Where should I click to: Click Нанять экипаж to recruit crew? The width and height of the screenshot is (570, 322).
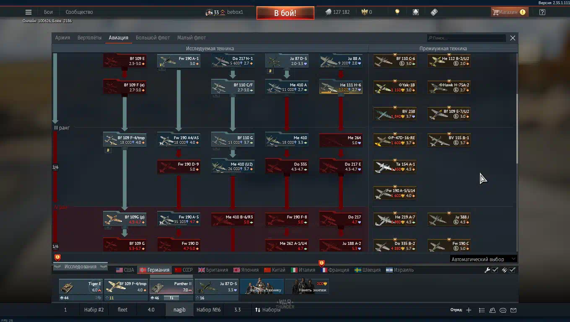click(307, 287)
